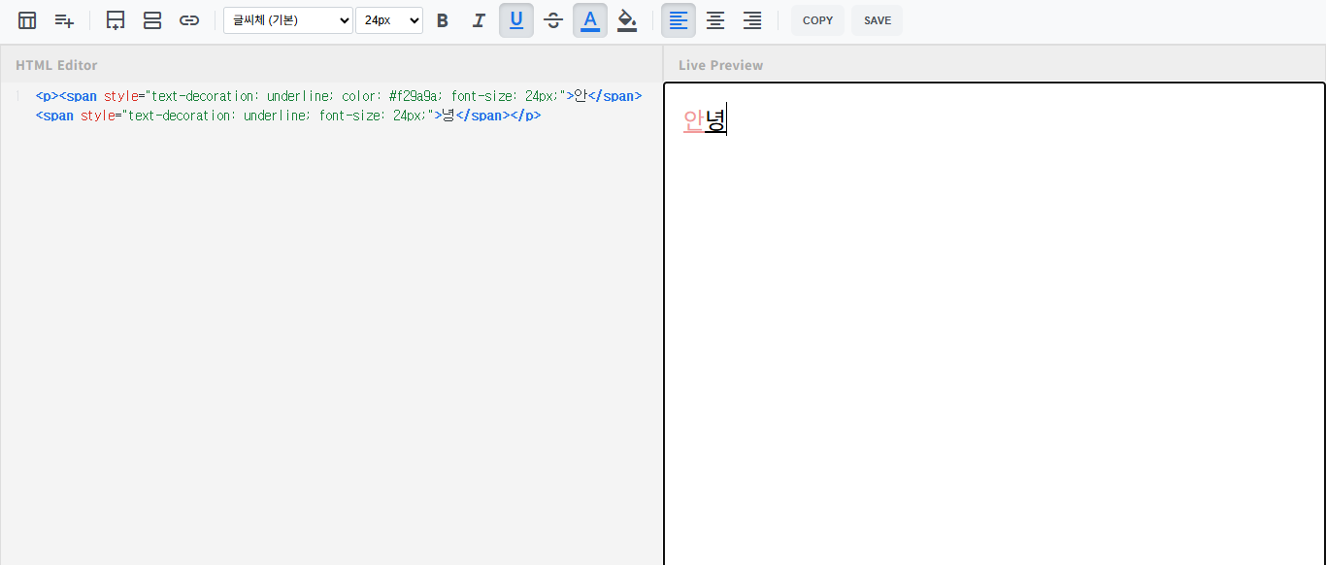Screen dimensions: 1326x565
Task: Center-align the text
Action: [715, 20]
